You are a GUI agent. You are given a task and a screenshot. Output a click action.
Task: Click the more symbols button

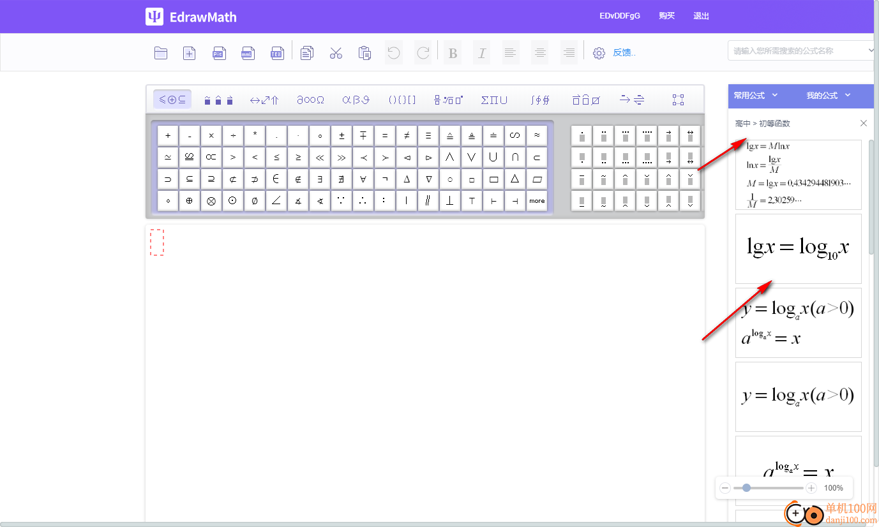(x=537, y=200)
